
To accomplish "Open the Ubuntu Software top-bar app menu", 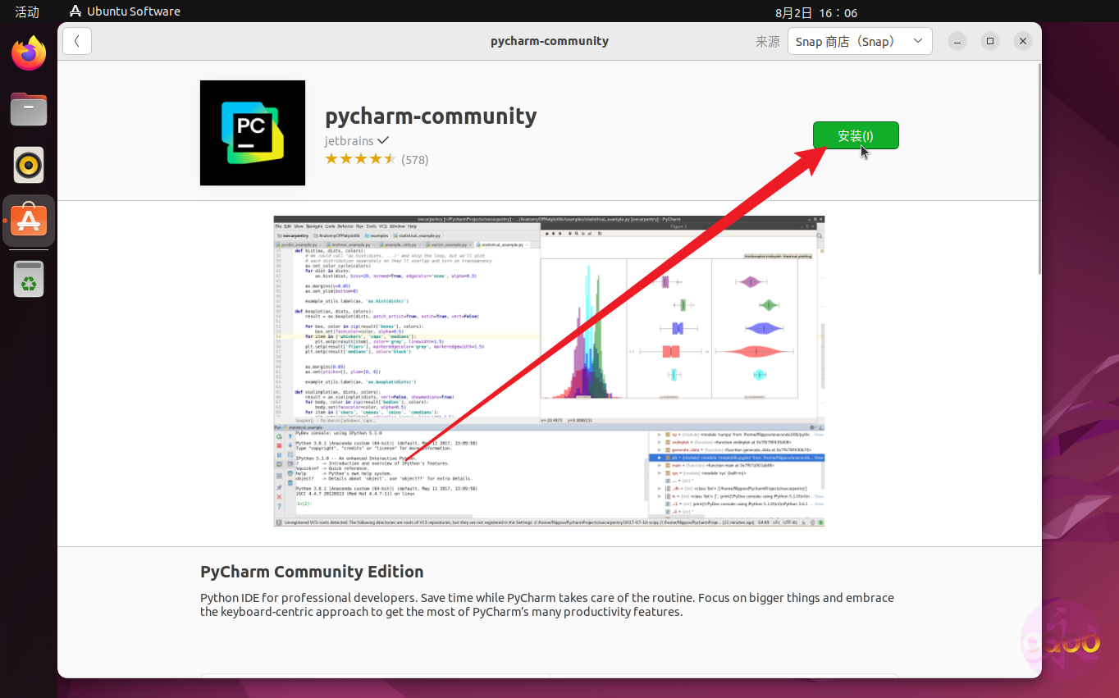I will click(x=125, y=11).
